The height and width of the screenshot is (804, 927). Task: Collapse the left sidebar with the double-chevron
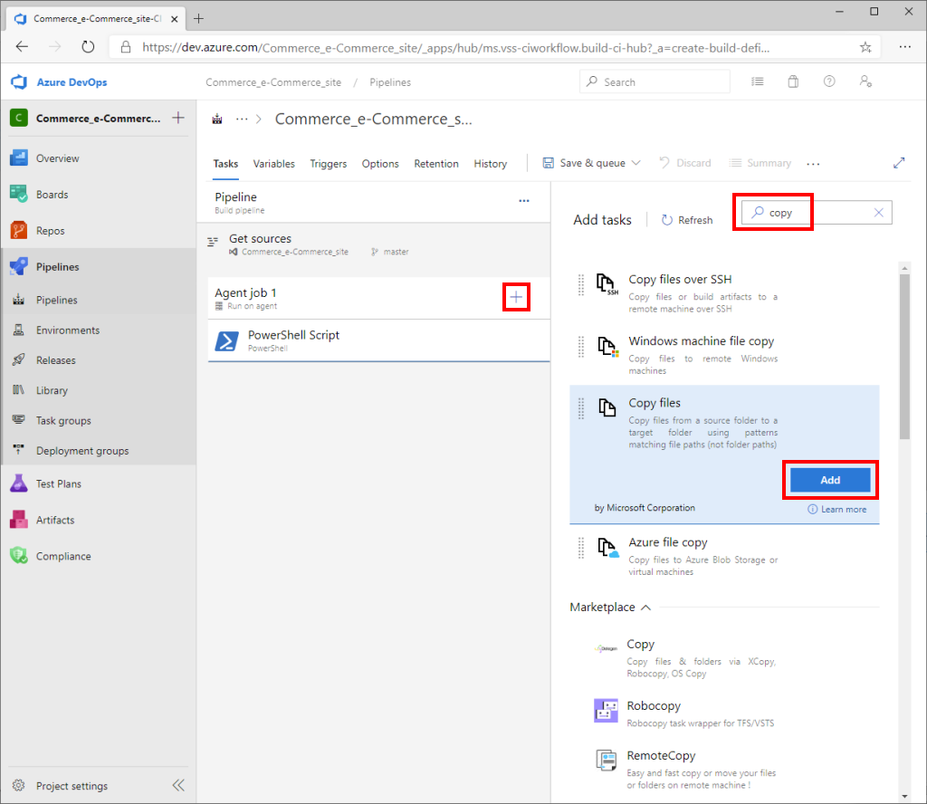tap(178, 785)
